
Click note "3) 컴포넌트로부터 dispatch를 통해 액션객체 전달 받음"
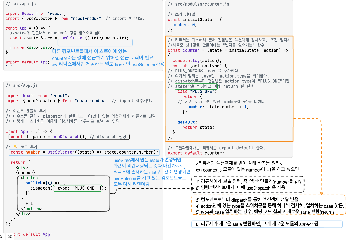coord(247,200)
